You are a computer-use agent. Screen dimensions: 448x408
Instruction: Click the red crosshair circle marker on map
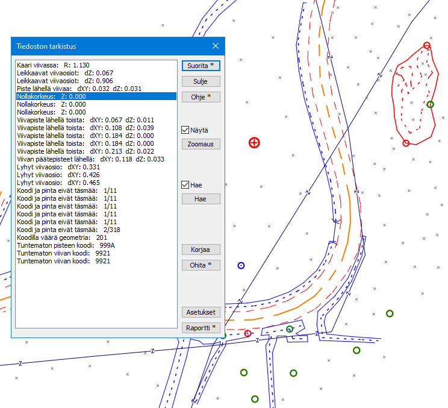click(x=254, y=142)
